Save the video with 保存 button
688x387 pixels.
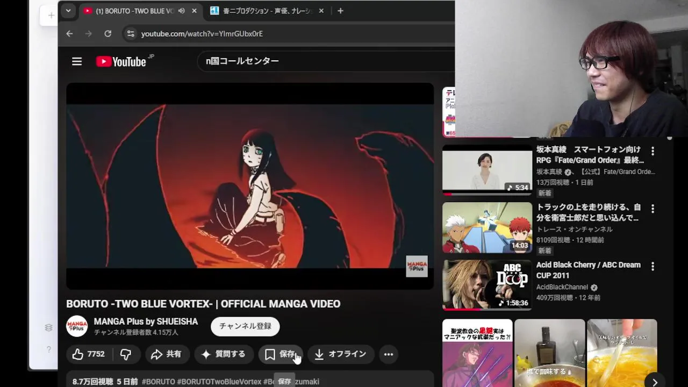[281, 354]
